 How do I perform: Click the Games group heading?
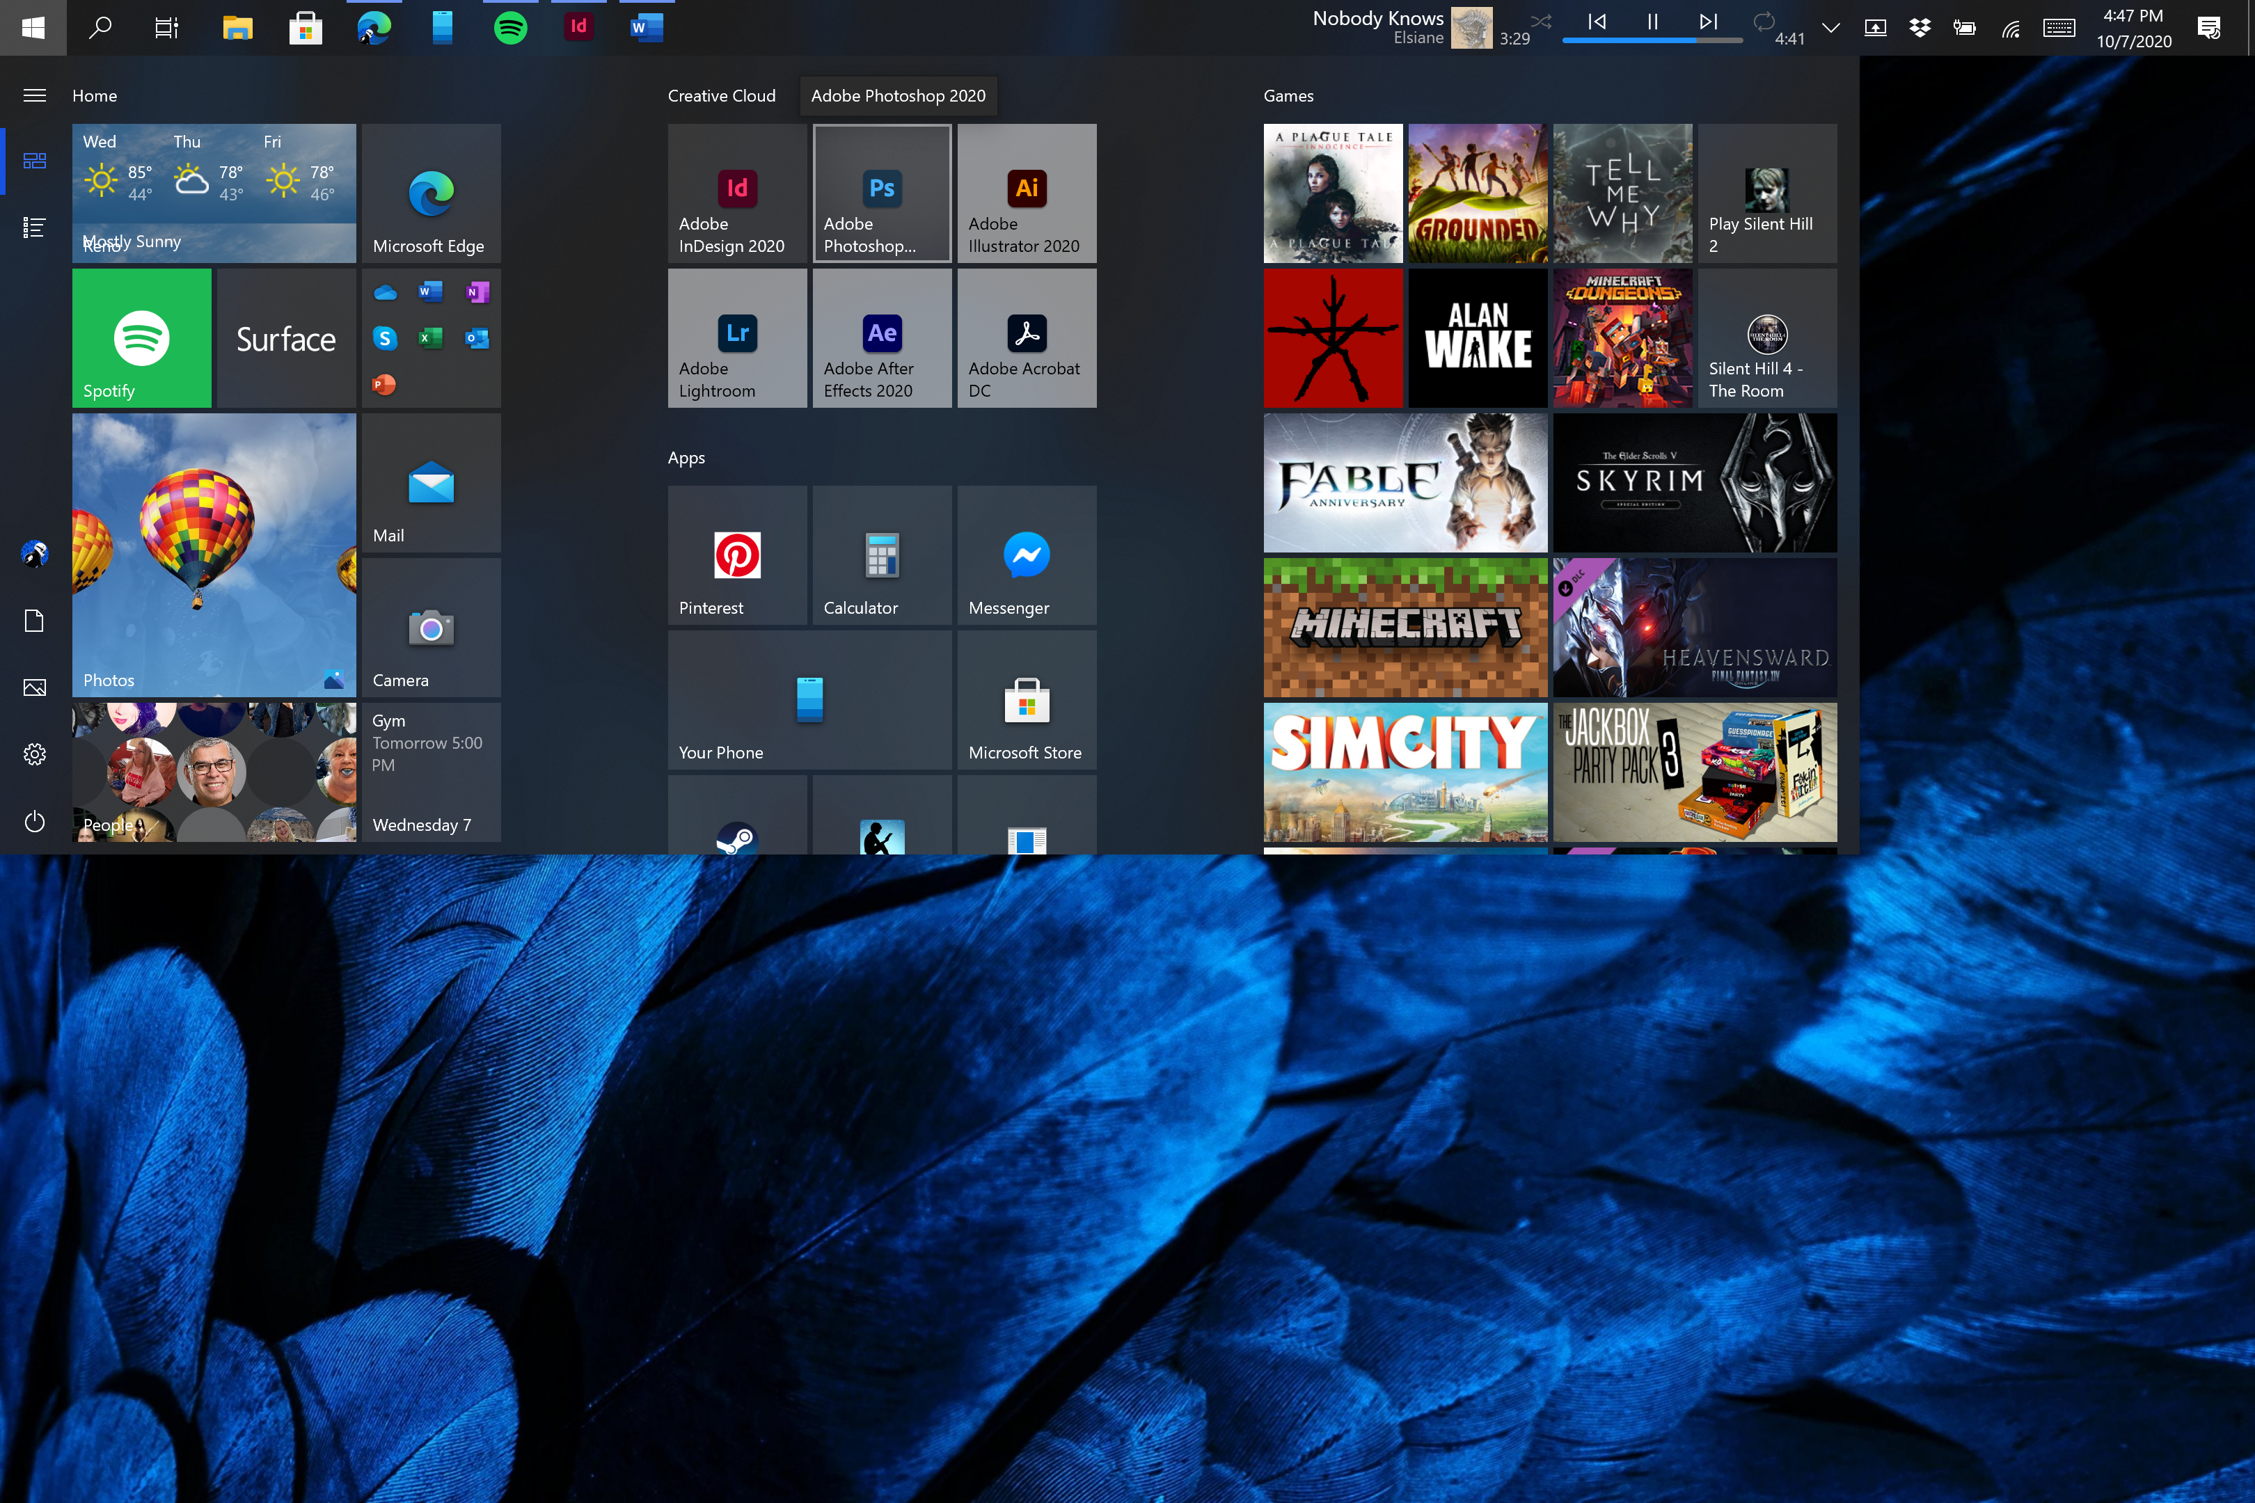click(x=1288, y=96)
